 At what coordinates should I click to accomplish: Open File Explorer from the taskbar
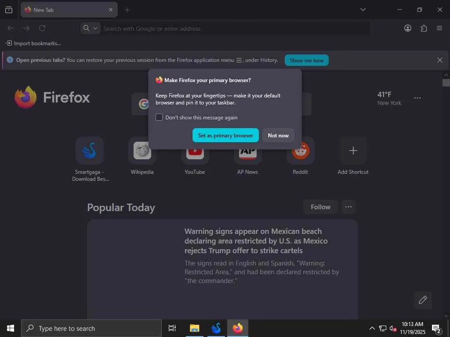pos(195,328)
